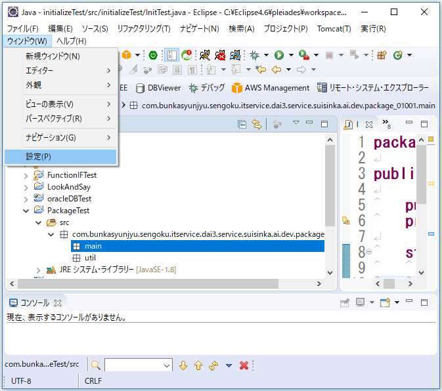Click the green icon with red badge
This screenshot has width=442, height=391.
click(x=187, y=55)
